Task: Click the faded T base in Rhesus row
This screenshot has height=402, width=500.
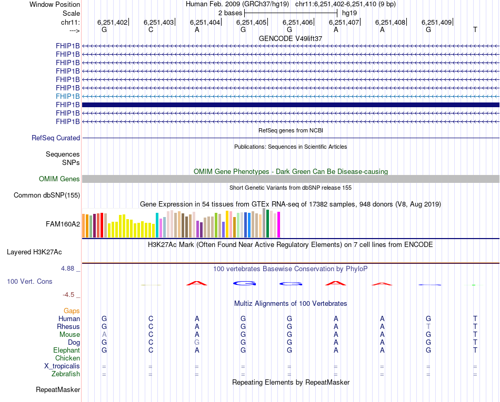Action: pyautogui.click(x=428, y=326)
